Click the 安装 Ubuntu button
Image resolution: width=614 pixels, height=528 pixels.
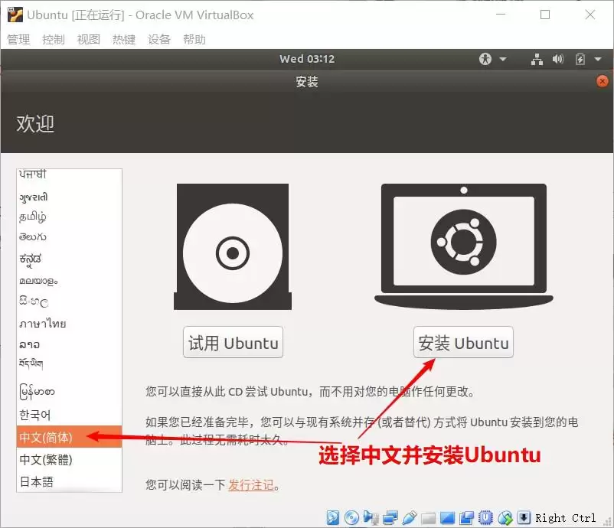[x=463, y=342]
